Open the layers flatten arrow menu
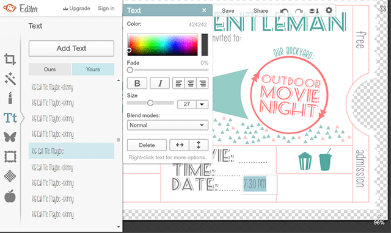This screenshot has height=233, width=391. pos(314,11)
